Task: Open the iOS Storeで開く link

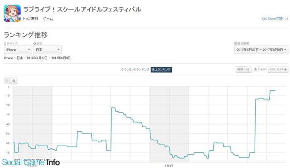Action: click(x=273, y=19)
